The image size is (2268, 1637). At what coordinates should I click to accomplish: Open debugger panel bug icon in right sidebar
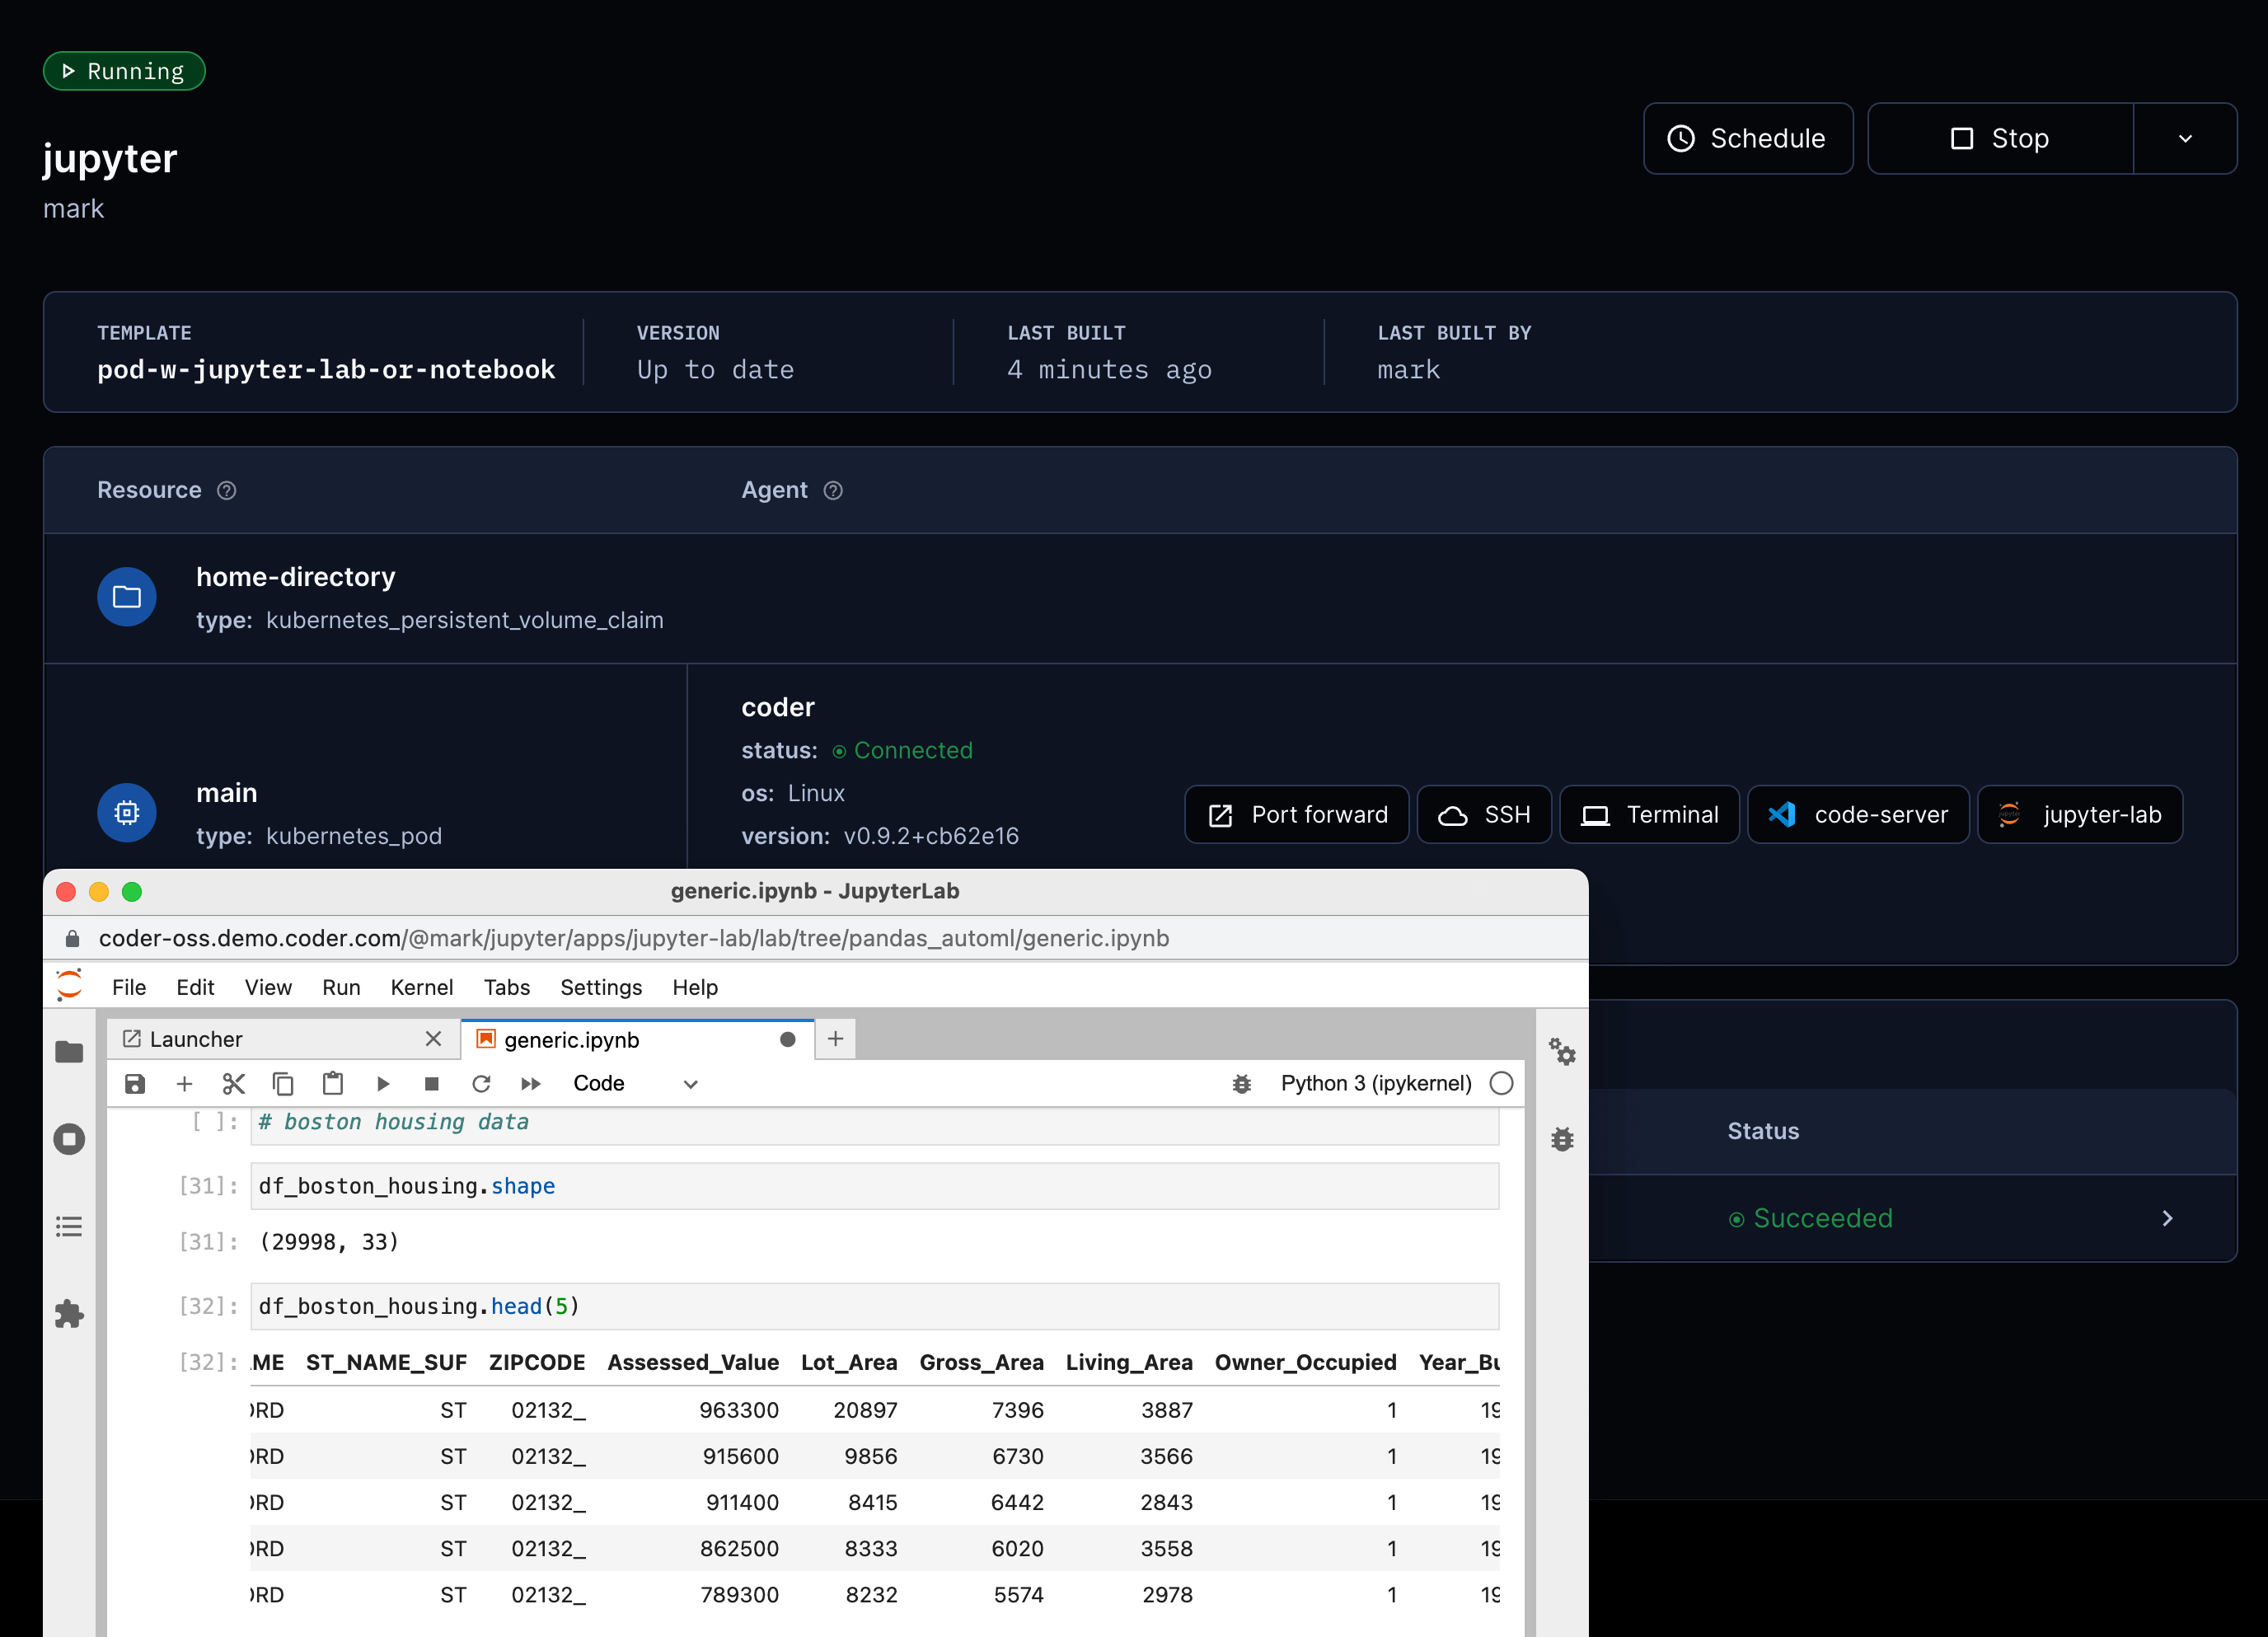coord(1562,1139)
